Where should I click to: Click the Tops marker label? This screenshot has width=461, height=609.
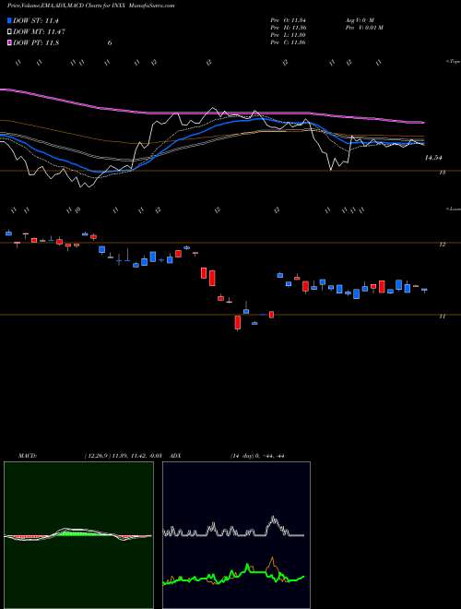(x=454, y=62)
